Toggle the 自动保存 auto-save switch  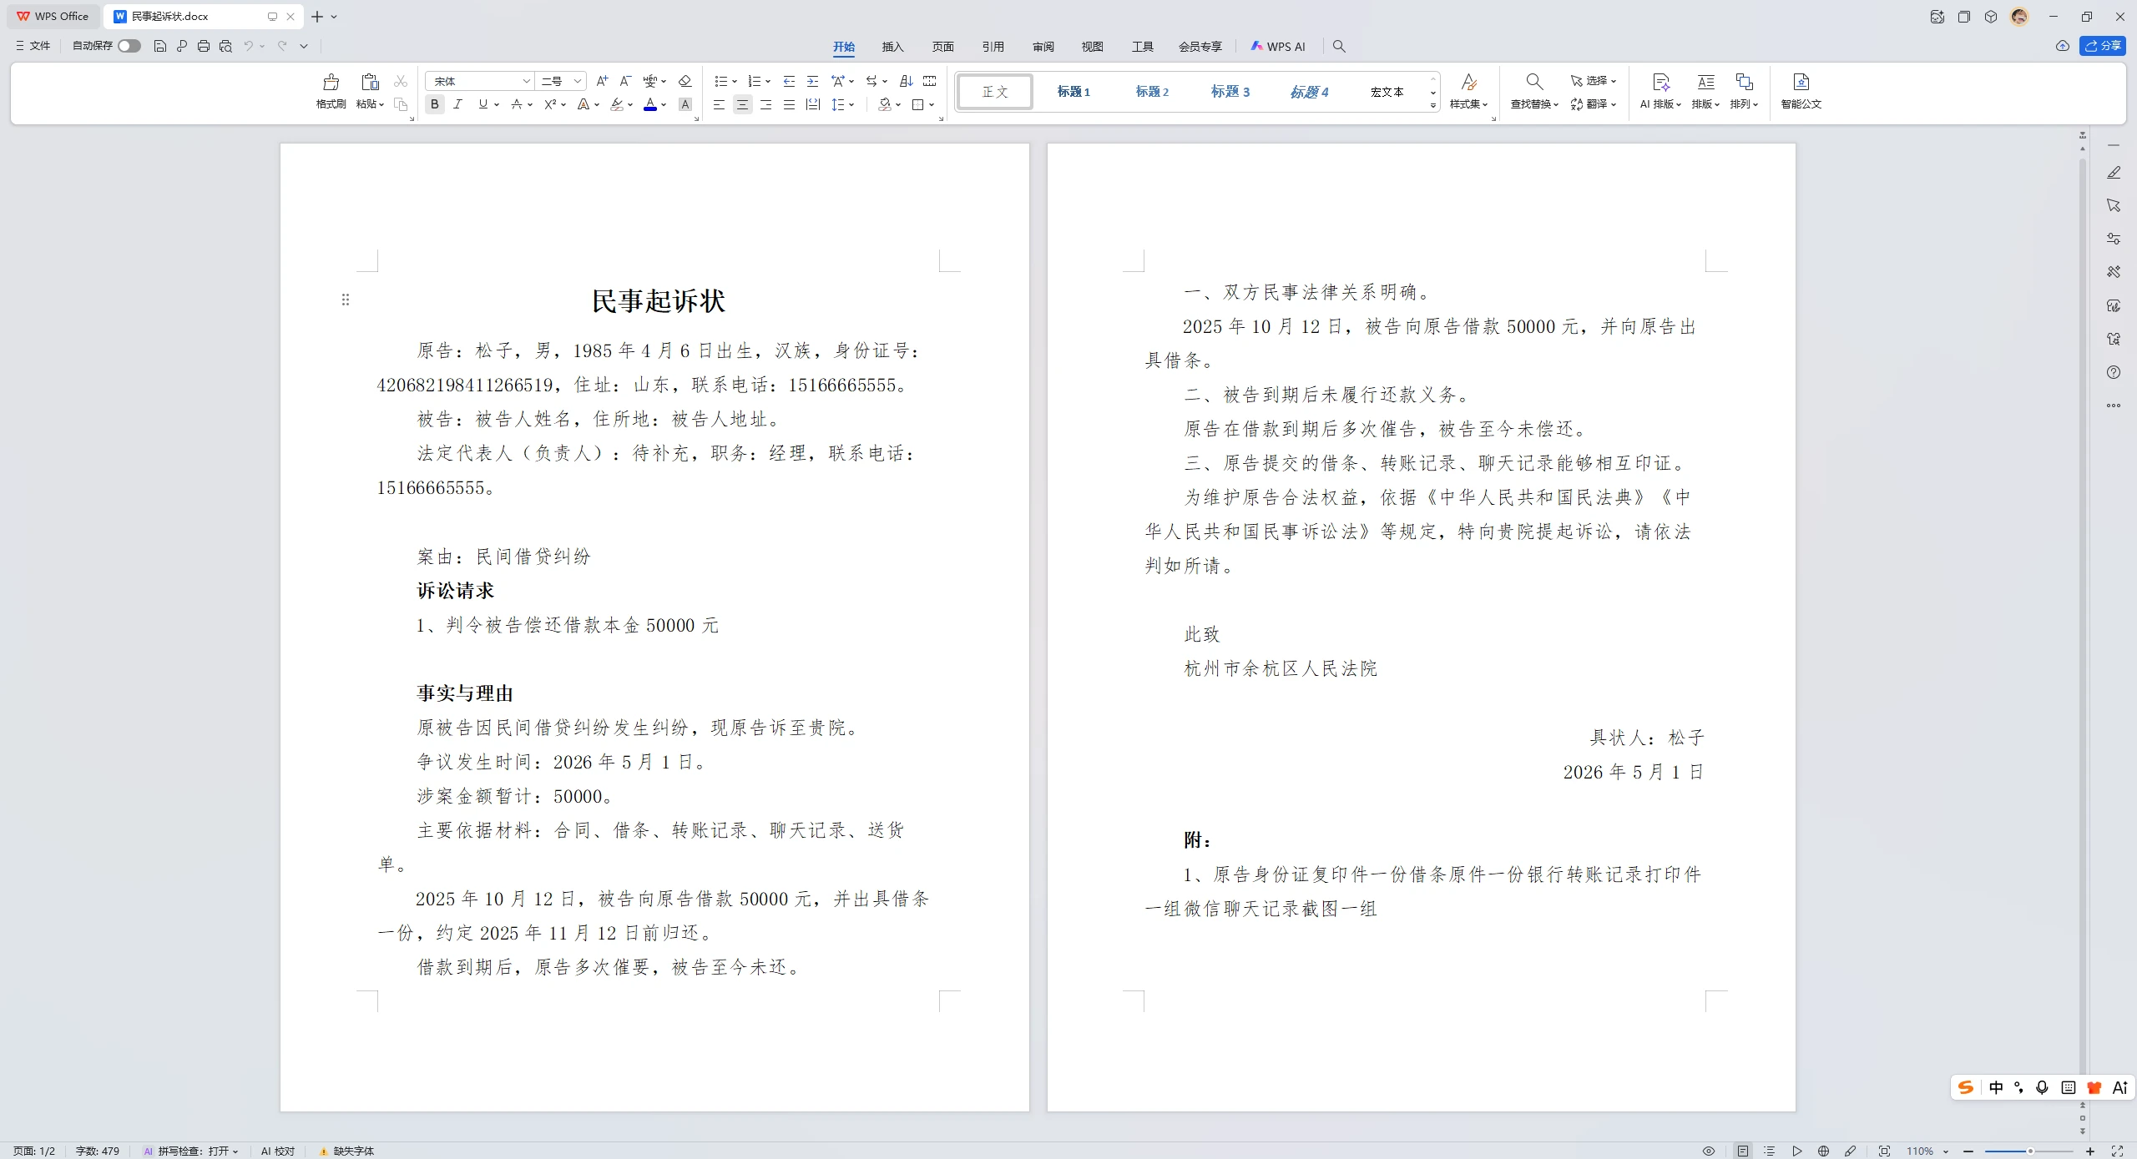(x=129, y=46)
